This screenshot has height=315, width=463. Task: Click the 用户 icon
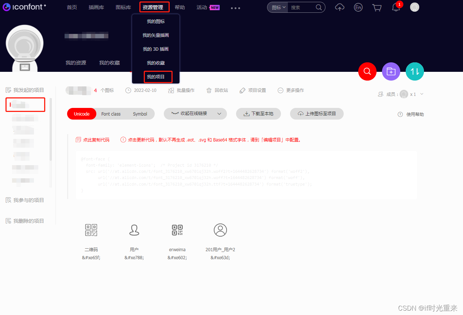[x=134, y=230]
